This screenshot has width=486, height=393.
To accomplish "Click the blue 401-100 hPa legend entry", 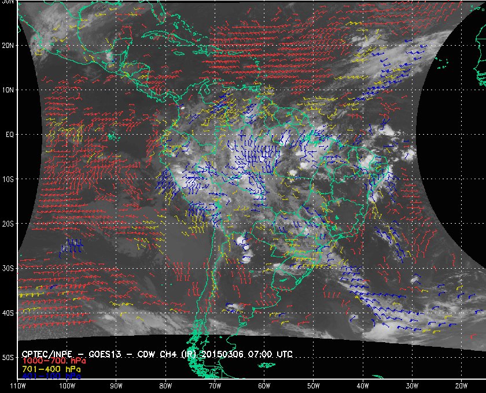I will (x=51, y=376).
